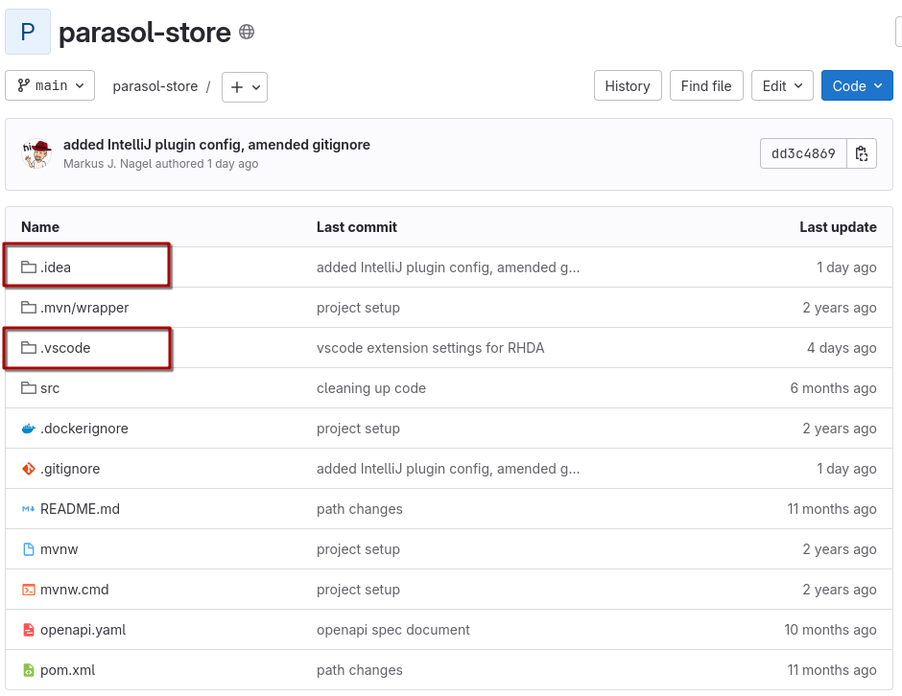Click the Docker icon beside .dockerignore
902x696 pixels.
coord(28,429)
